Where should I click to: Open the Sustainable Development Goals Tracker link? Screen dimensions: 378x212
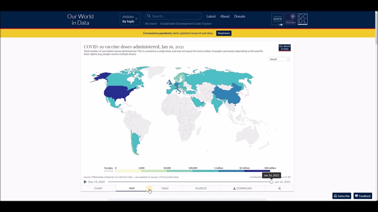(x=186, y=24)
